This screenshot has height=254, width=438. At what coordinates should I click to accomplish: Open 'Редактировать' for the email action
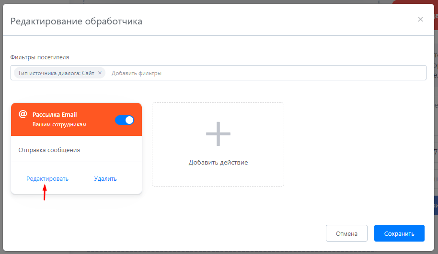click(x=47, y=179)
